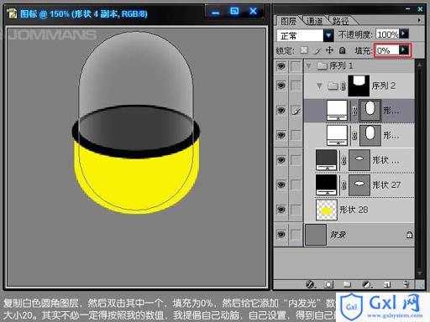The width and height of the screenshot is (430, 322).
Task: Open the new adjustment layer icon menu
Action: tap(367, 284)
